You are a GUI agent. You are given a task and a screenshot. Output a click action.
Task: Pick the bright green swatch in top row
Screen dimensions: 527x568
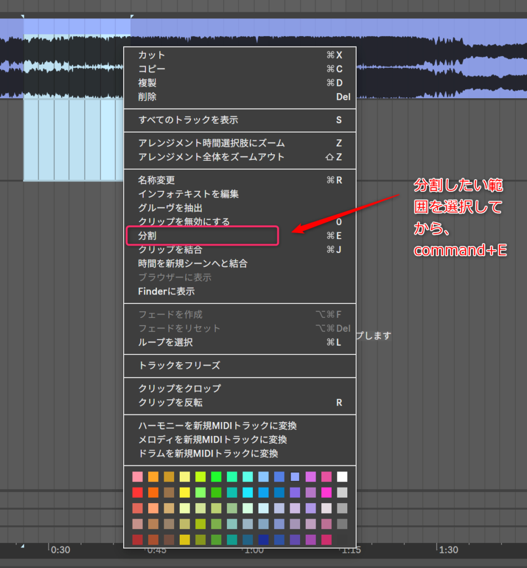216,476
